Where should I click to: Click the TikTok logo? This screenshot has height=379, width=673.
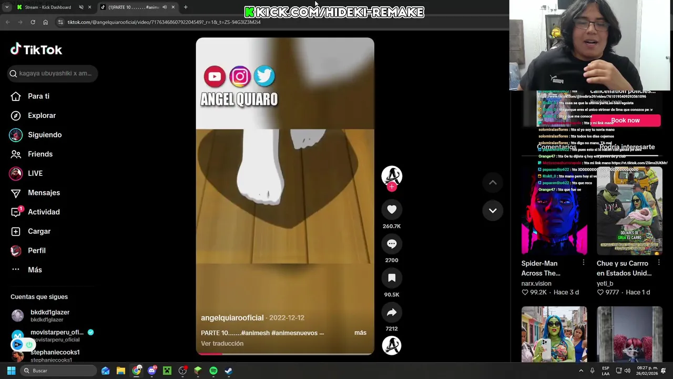[36, 49]
